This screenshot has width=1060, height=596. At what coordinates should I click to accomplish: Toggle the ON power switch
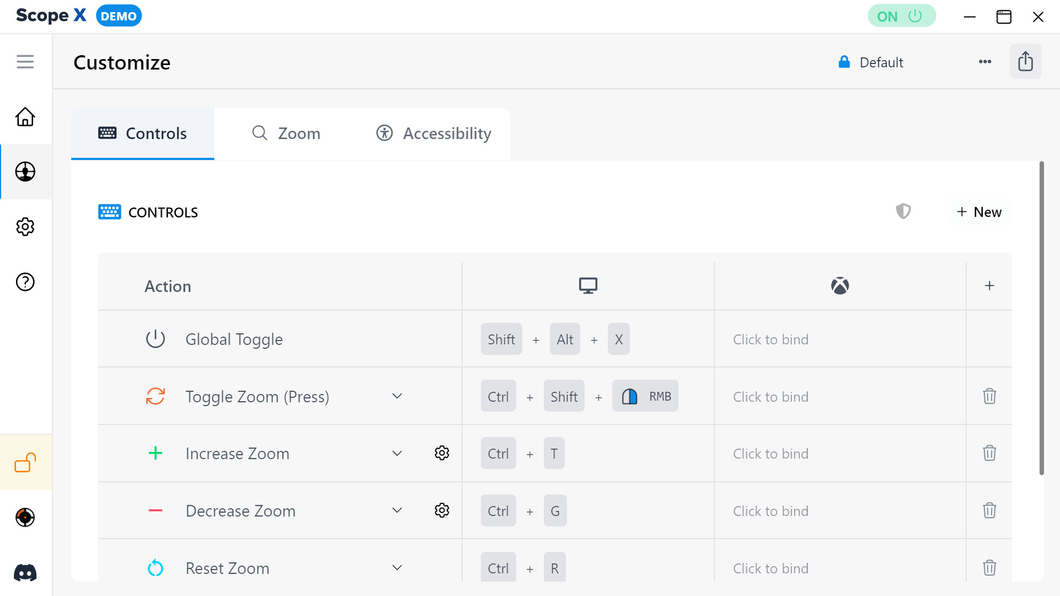click(902, 16)
